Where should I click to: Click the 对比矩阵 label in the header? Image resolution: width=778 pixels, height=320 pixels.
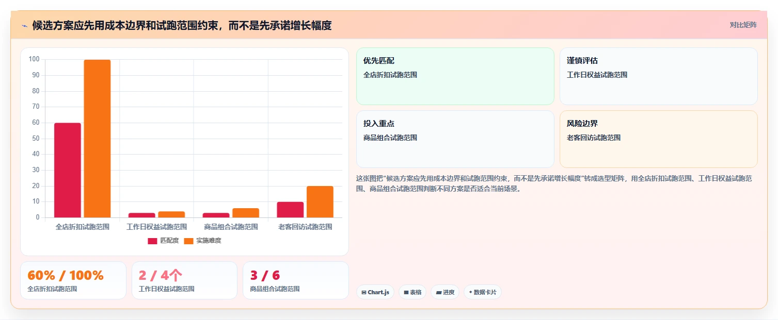tap(743, 25)
